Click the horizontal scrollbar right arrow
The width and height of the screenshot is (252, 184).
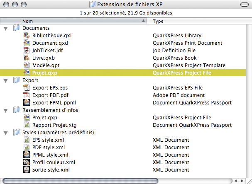tap(242, 181)
